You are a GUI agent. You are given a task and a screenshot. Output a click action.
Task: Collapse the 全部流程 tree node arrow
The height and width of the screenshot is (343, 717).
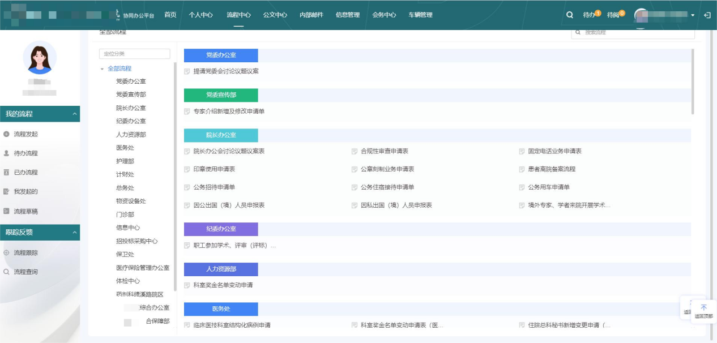click(x=102, y=68)
